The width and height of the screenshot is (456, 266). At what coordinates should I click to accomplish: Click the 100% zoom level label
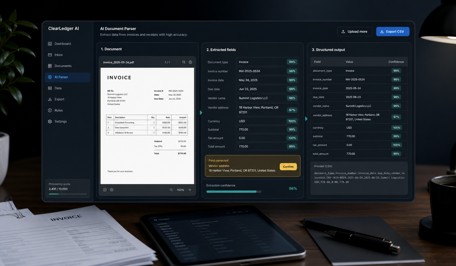(181, 190)
